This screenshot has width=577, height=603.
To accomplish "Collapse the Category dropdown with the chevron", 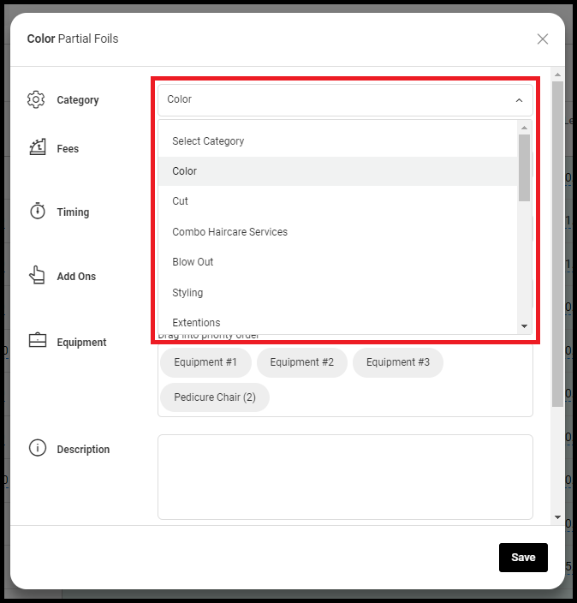I will coord(519,100).
